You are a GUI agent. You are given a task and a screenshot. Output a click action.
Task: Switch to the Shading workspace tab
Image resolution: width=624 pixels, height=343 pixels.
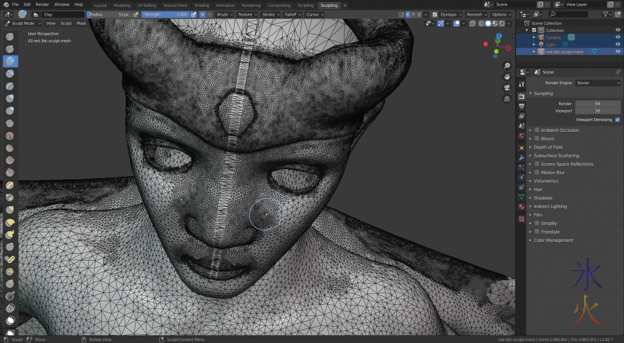coord(202,5)
